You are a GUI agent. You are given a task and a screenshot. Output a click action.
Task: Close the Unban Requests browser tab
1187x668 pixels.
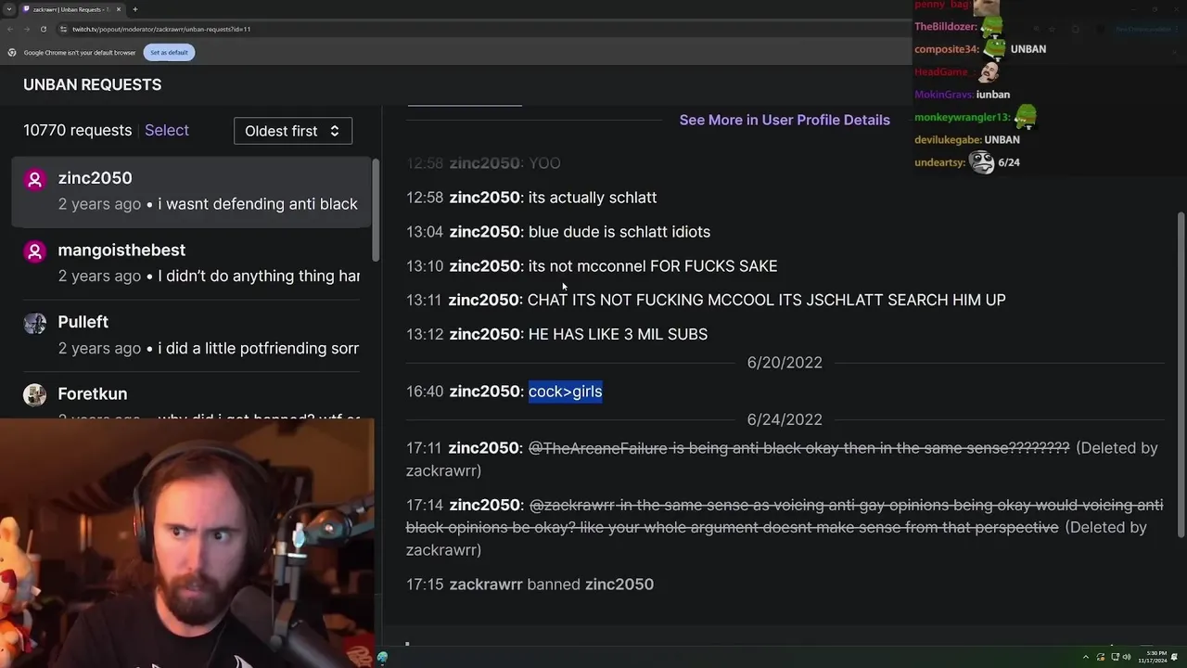(119, 9)
